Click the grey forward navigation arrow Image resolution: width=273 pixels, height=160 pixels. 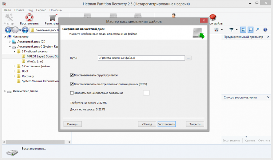15,30
